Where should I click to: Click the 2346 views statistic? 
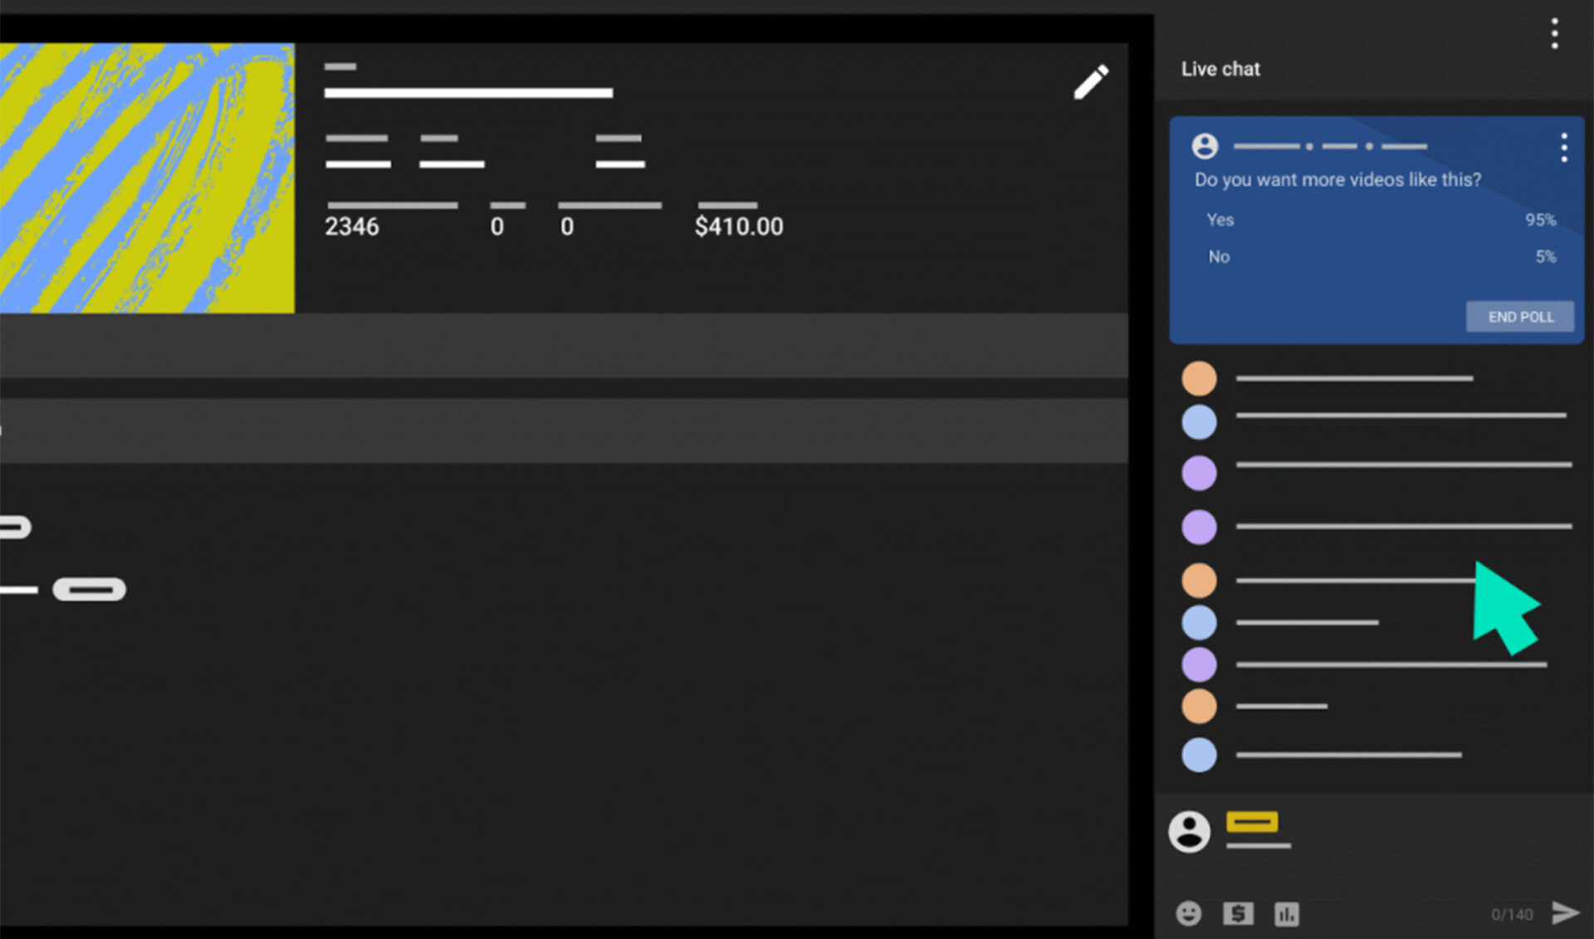point(351,225)
